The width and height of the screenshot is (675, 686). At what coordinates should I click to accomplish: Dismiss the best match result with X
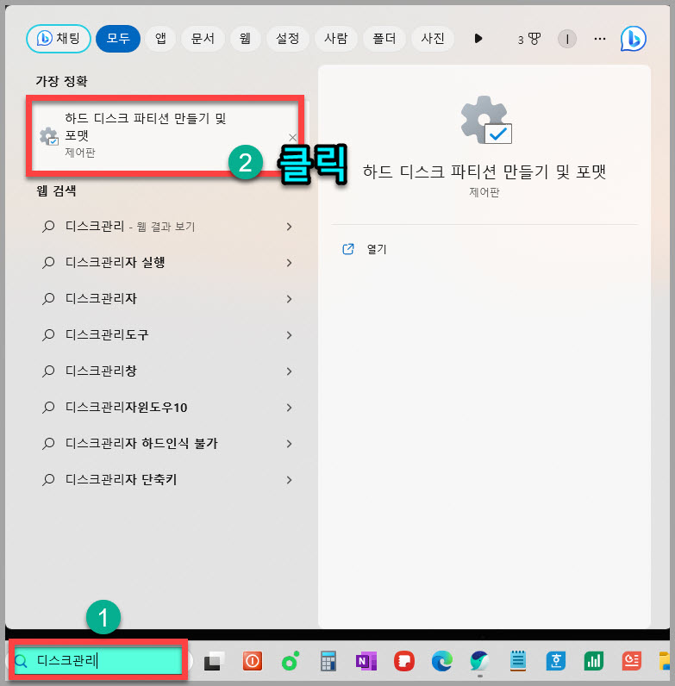tap(292, 137)
